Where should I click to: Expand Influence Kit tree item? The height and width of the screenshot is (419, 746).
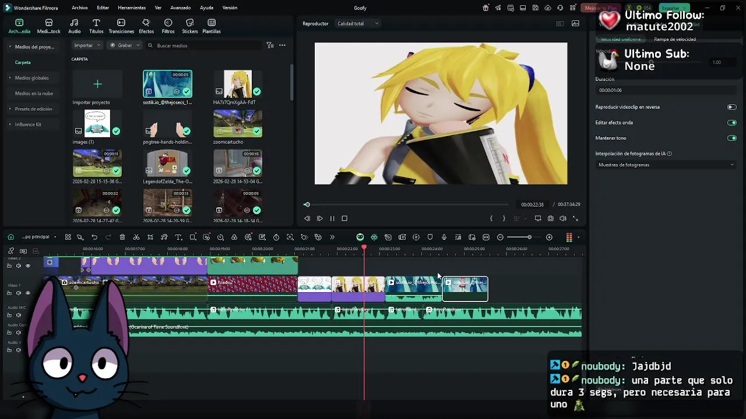(x=10, y=125)
